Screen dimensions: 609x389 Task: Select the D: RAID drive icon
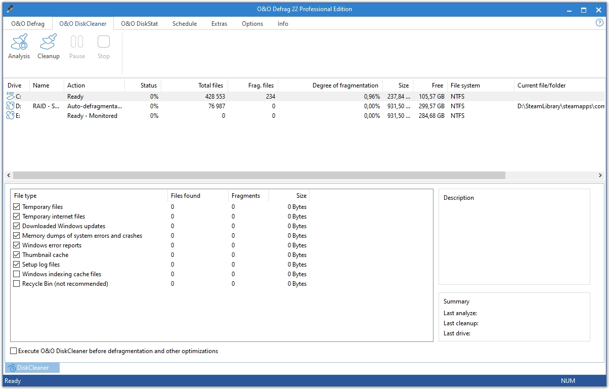tap(11, 106)
